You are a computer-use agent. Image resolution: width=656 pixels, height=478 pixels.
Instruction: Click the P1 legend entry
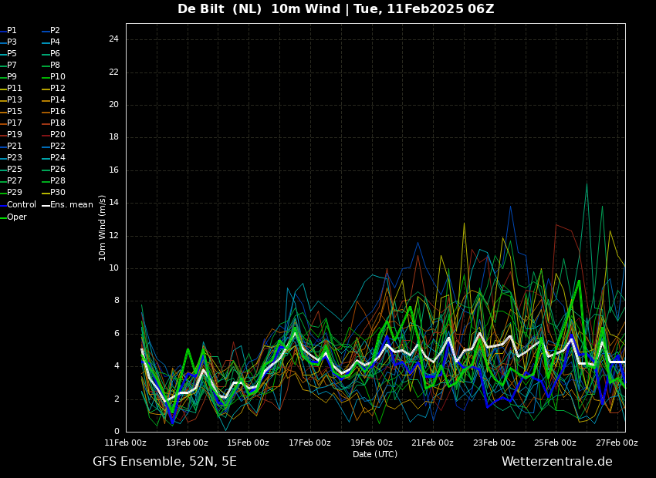point(8,31)
